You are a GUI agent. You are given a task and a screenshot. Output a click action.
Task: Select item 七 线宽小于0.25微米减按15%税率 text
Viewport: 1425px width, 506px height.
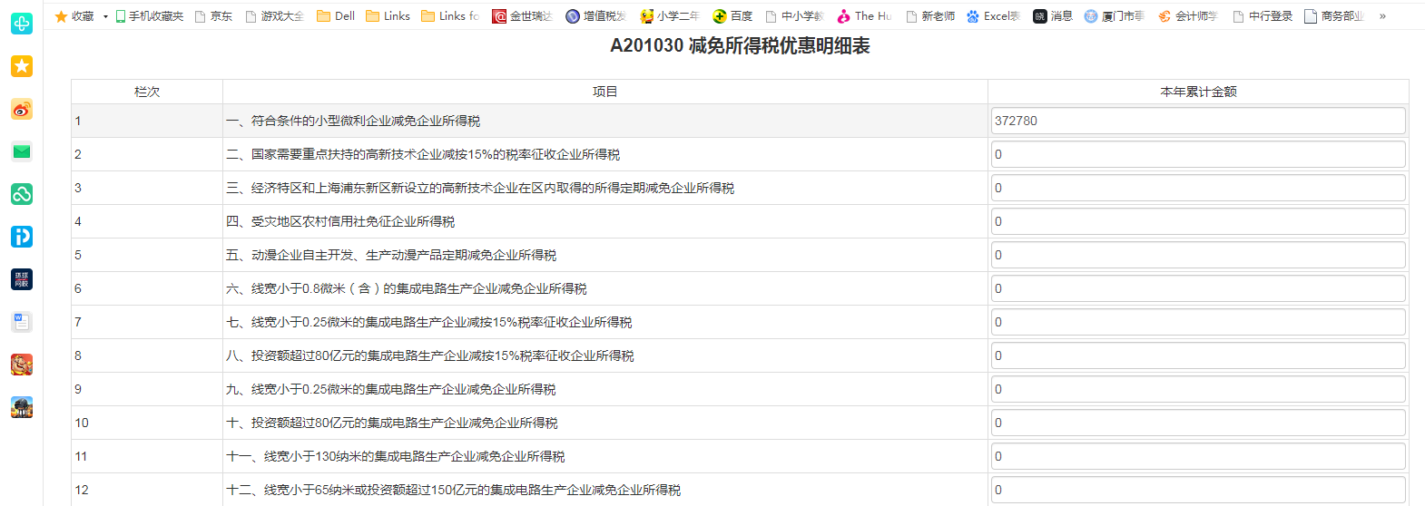coord(429,322)
